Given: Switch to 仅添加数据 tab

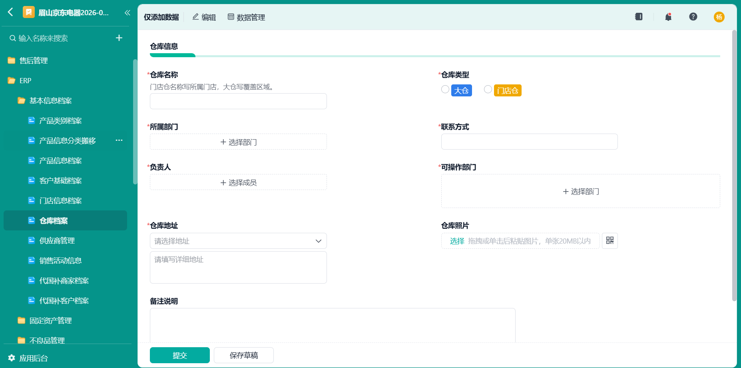Looking at the screenshot, I should point(161,17).
